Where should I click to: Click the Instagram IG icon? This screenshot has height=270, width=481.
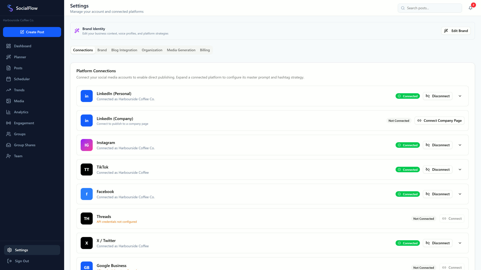pyautogui.click(x=87, y=145)
